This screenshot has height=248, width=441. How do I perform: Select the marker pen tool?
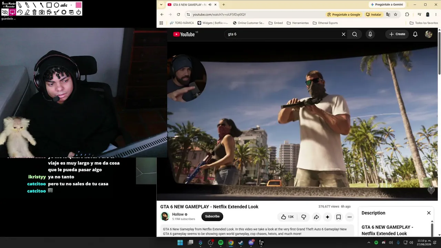click(x=27, y=5)
